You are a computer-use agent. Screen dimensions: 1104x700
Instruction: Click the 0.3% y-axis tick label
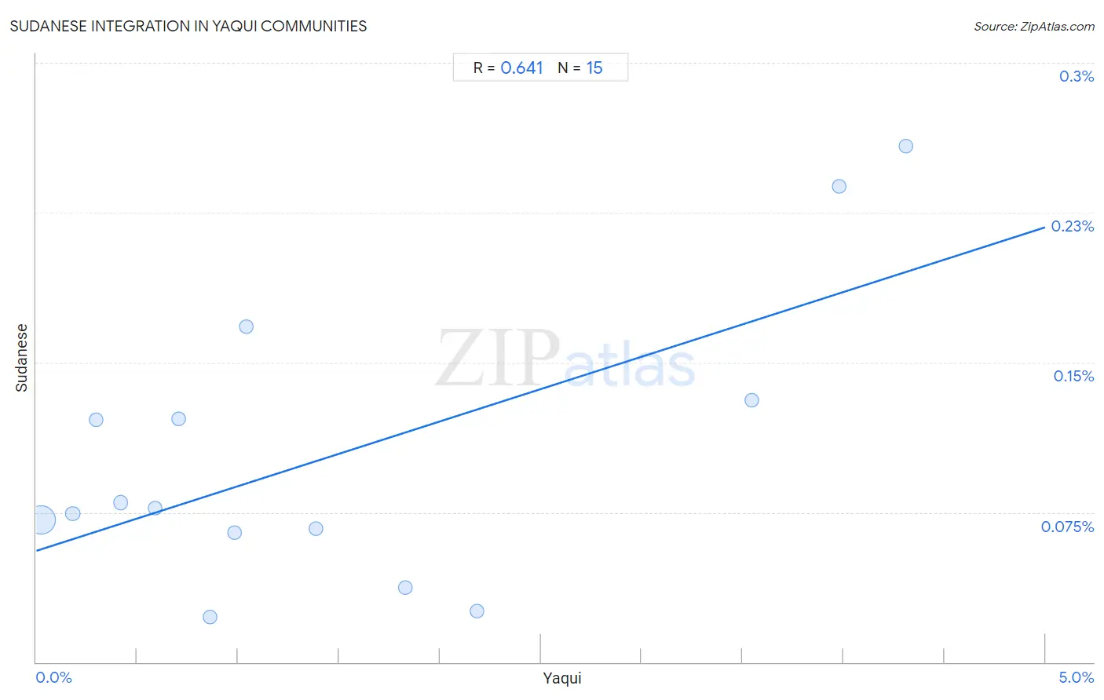pyautogui.click(x=1076, y=76)
